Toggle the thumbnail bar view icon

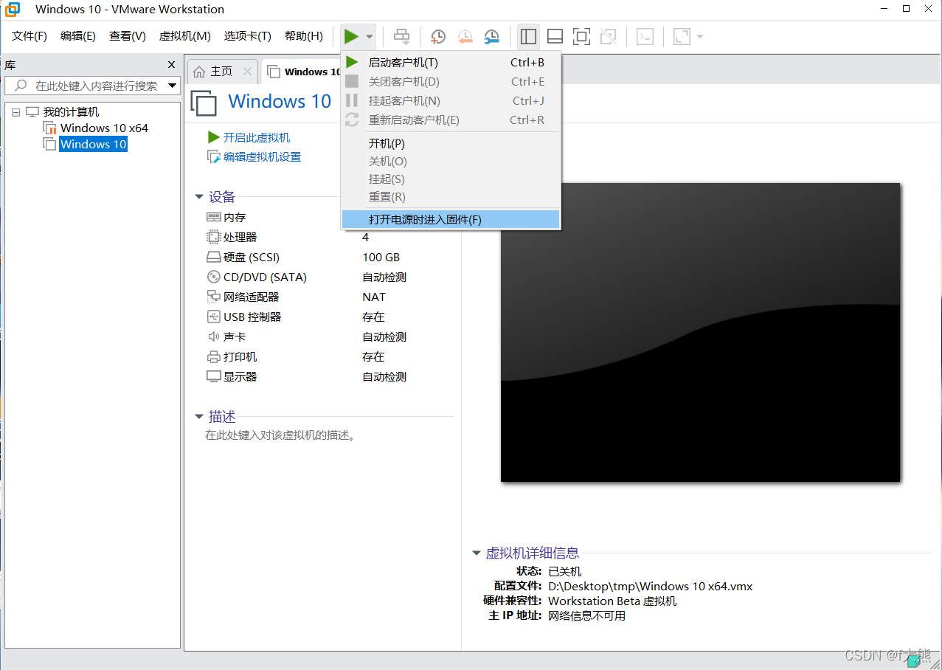point(555,36)
